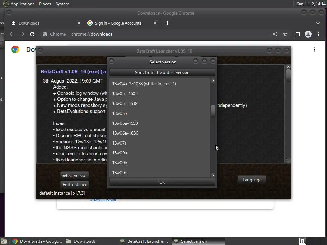The image size is (327, 245).
Task: Confirm selection with OK button
Action: click(x=162, y=182)
